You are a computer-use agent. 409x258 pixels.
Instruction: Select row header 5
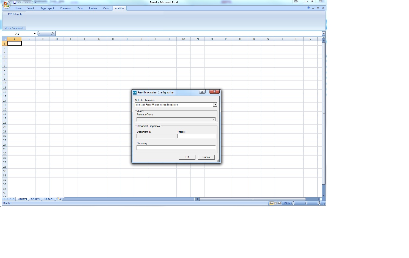(4, 61)
